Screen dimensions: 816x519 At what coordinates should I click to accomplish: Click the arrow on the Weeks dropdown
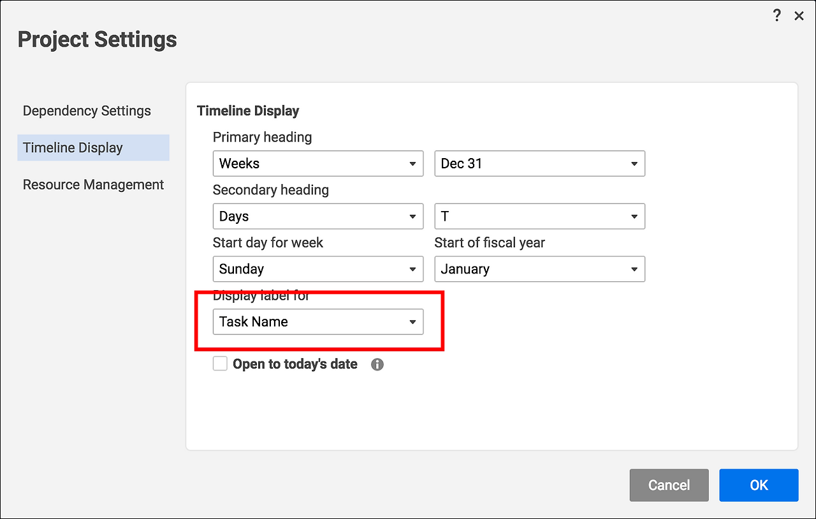click(412, 164)
